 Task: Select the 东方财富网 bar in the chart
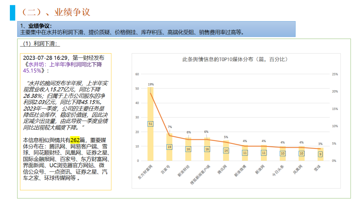pyautogui.click(x=151, y=106)
